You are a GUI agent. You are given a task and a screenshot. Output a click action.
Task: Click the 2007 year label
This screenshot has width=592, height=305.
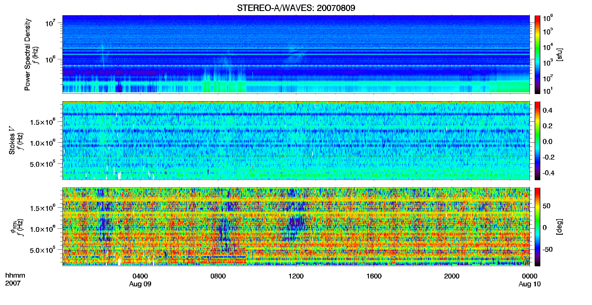point(13,283)
